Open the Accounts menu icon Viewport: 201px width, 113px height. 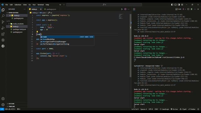[x=3, y=99]
